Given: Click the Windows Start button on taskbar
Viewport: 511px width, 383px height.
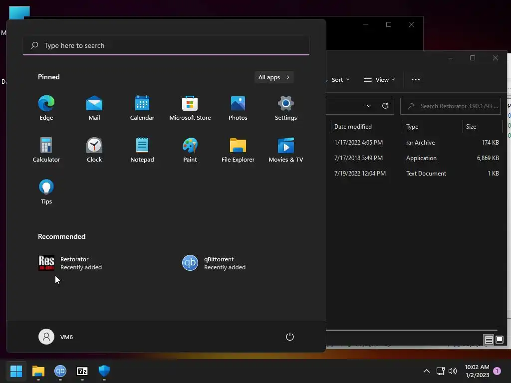Looking at the screenshot, I should (16, 371).
